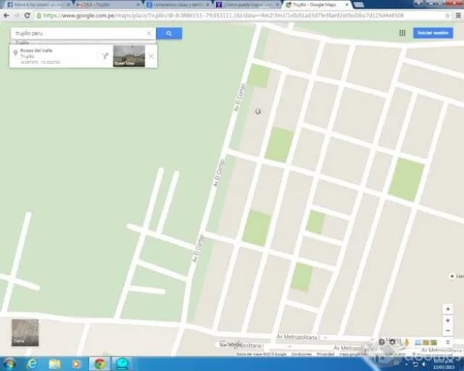The image size is (464, 371).
Task: Click the teal app icon on the taskbar
Action: 123,364
